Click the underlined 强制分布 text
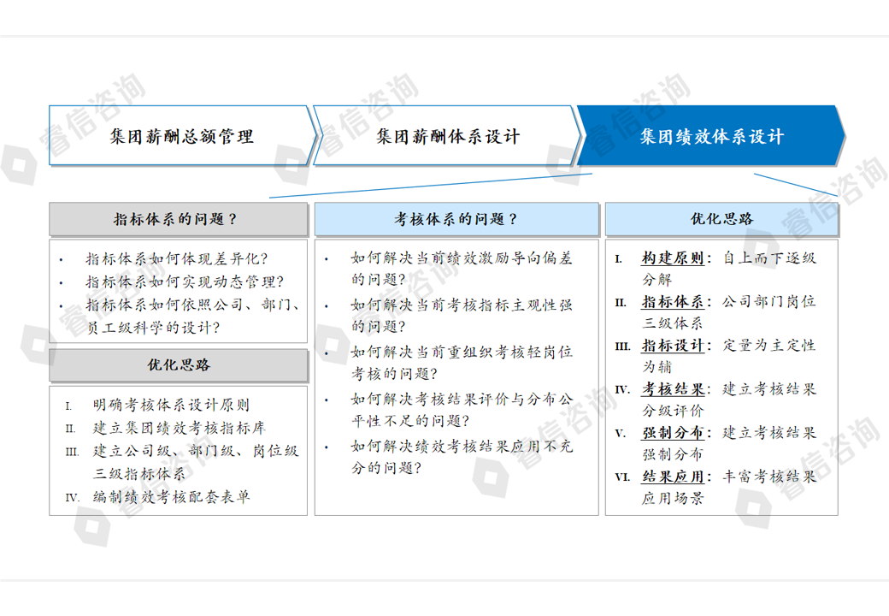This screenshot has height=616, width=889. tap(674, 433)
